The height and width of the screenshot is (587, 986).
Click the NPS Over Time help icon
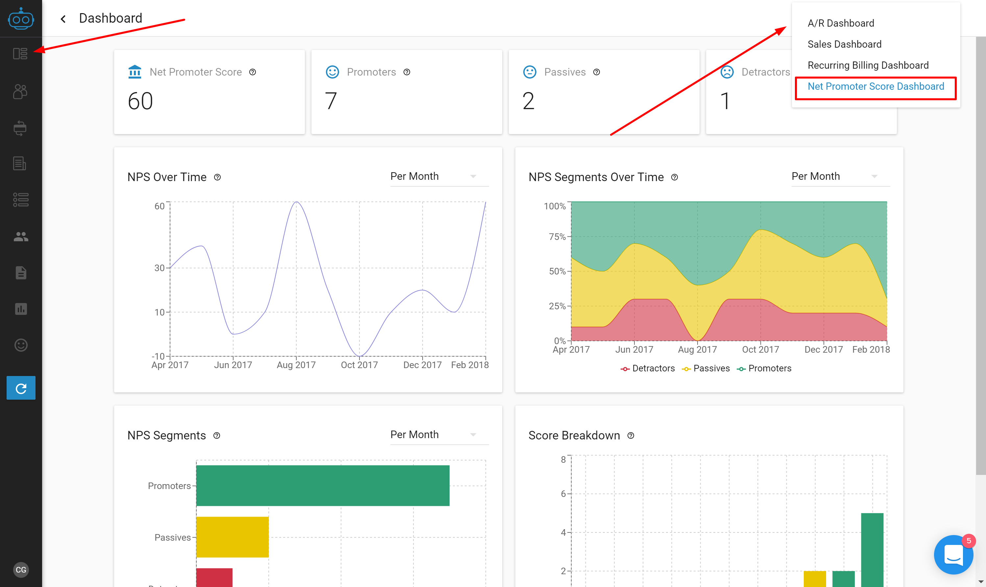click(x=217, y=177)
